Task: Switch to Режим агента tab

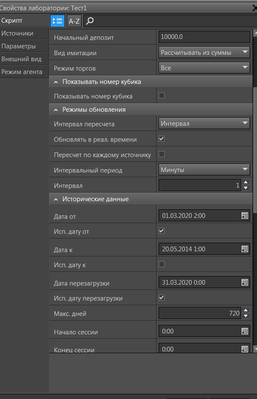Action: (x=22, y=72)
